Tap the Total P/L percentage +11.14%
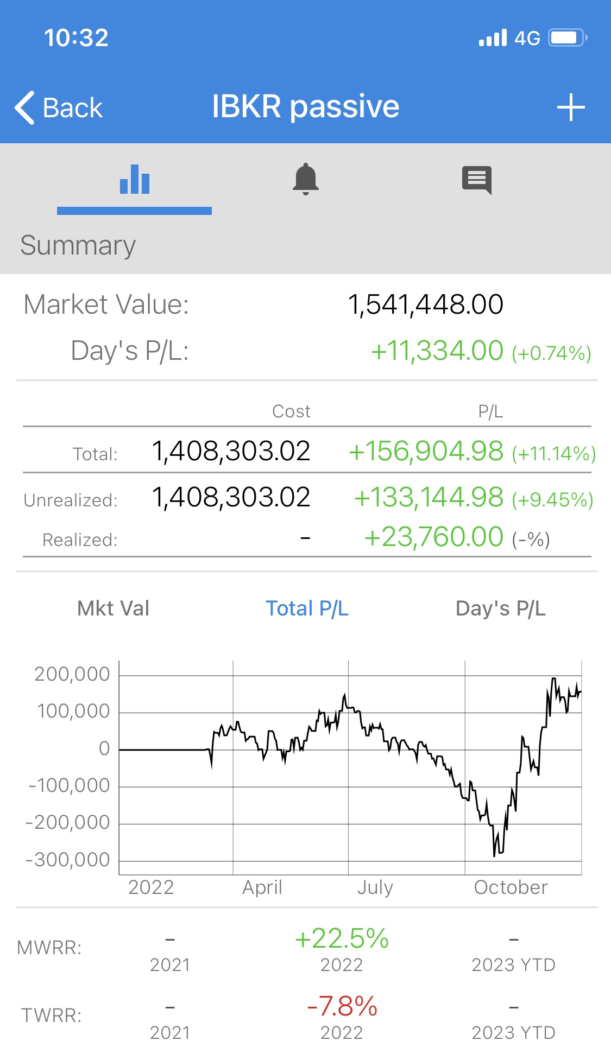This screenshot has height=1060, width=611. click(x=554, y=453)
